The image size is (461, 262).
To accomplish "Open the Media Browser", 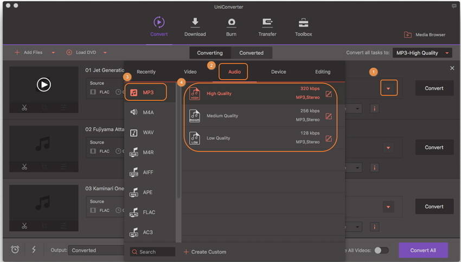I will point(425,35).
